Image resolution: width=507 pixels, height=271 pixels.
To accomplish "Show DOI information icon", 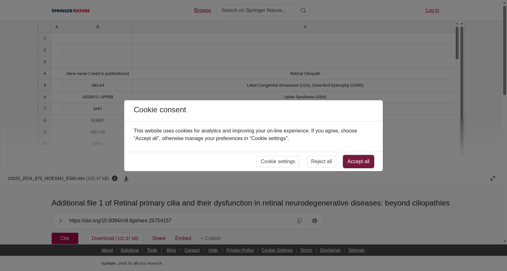I will click(315, 221).
